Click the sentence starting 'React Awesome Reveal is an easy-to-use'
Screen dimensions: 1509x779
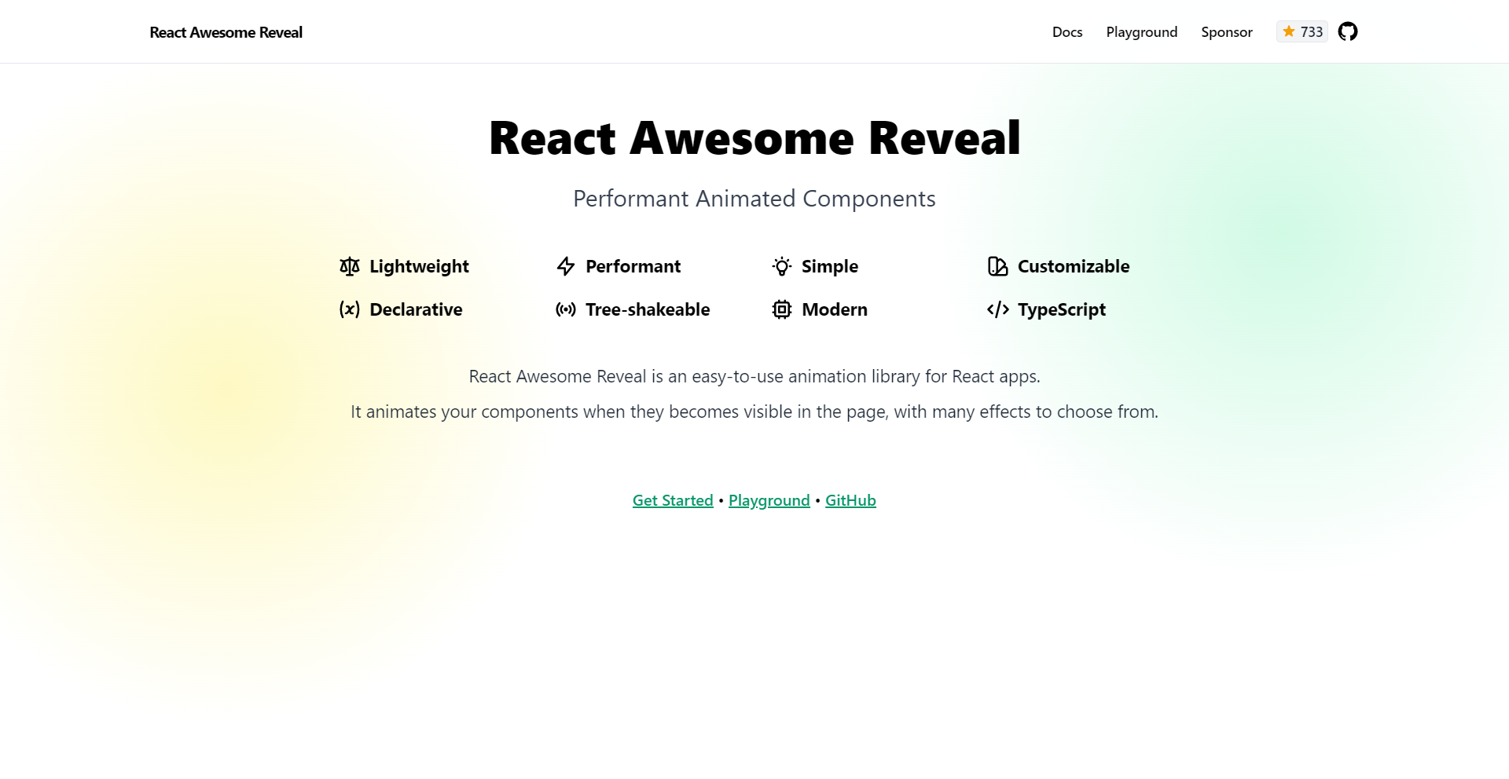click(x=754, y=376)
